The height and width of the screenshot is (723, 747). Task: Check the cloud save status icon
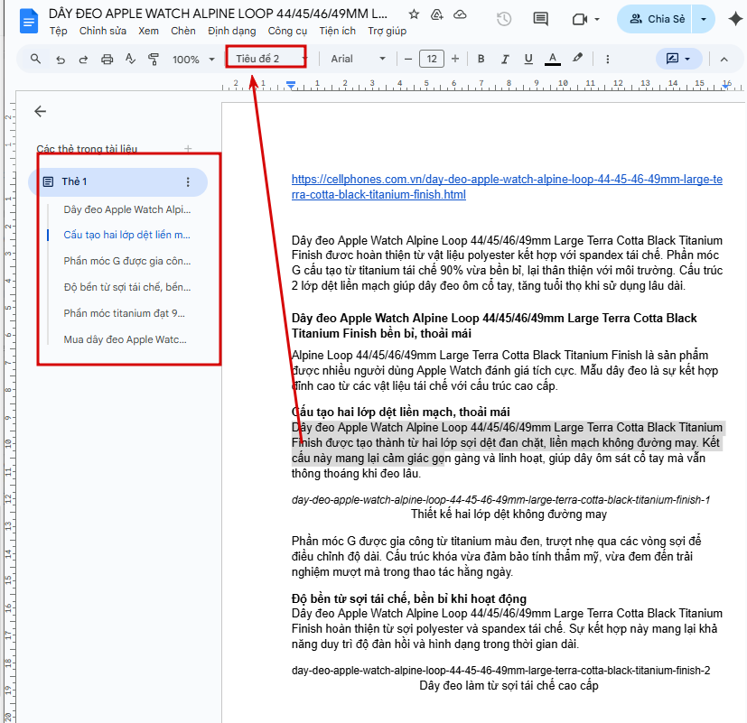[460, 14]
